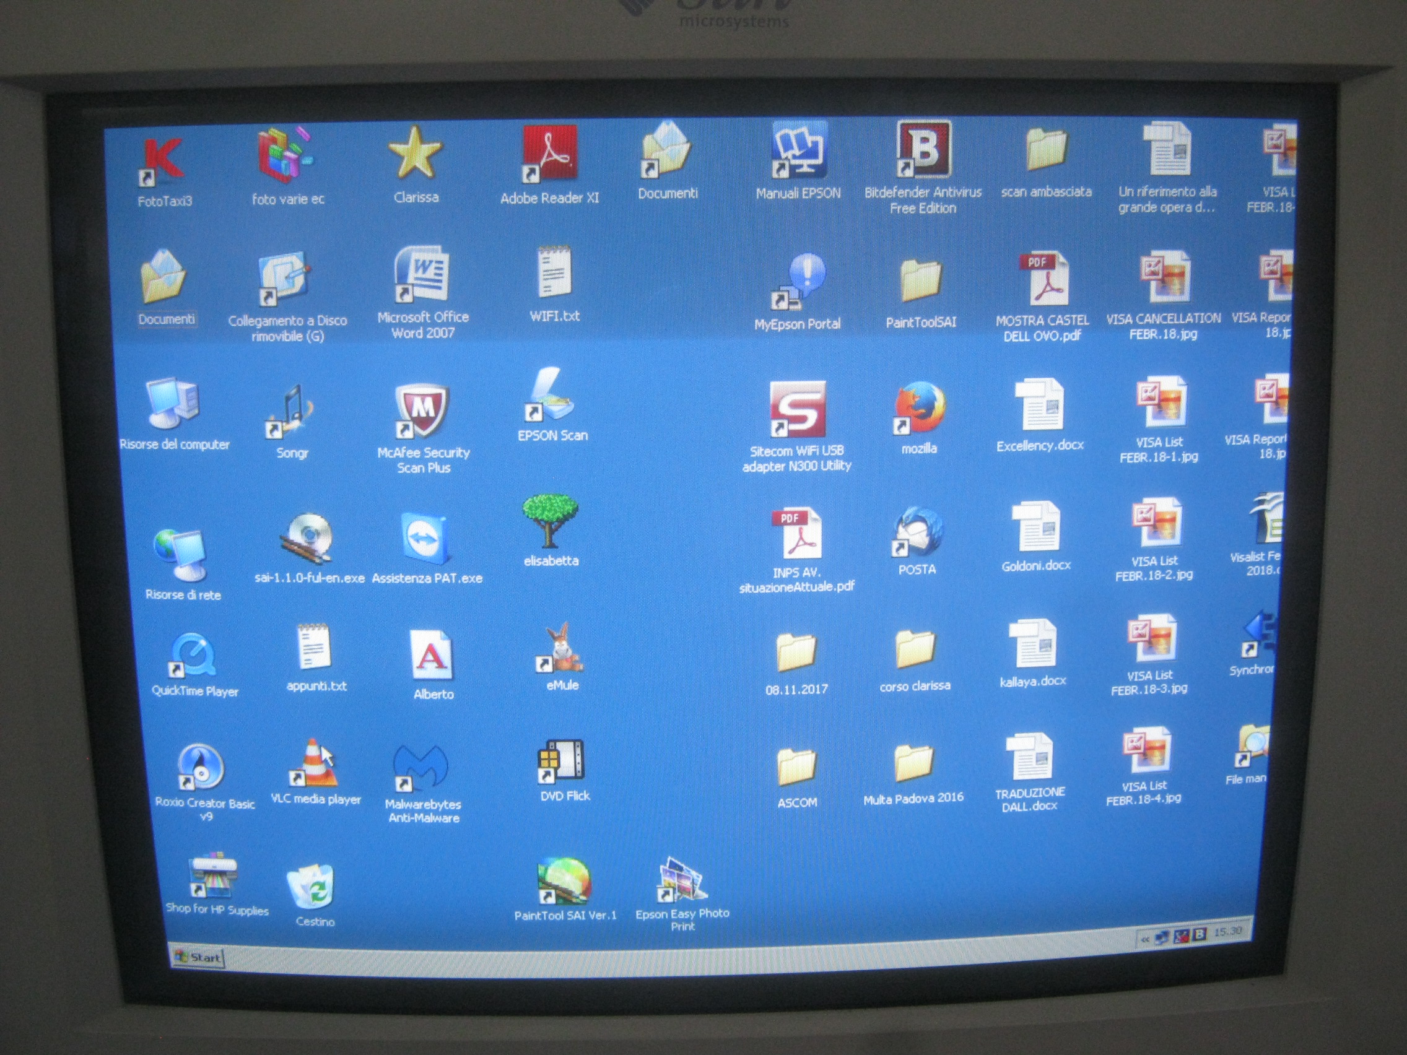Open the Manuali EPSON shortcut
Image resolution: width=1407 pixels, height=1055 pixels.
coord(798,149)
